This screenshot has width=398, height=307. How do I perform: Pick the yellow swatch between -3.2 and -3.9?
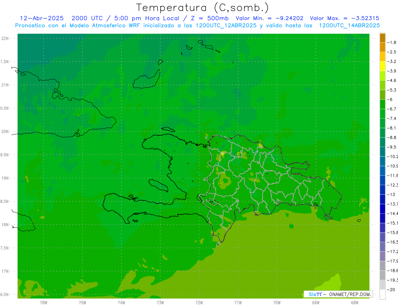tap(382, 66)
